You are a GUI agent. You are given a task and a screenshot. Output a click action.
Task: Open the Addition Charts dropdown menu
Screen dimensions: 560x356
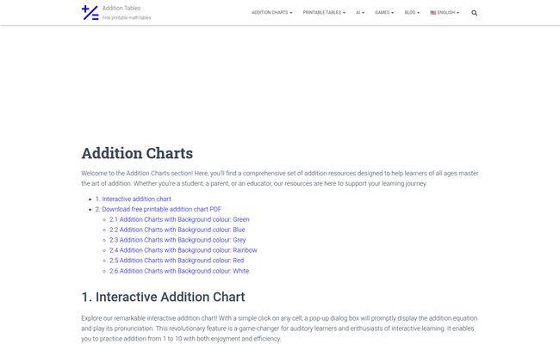click(271, 13)
